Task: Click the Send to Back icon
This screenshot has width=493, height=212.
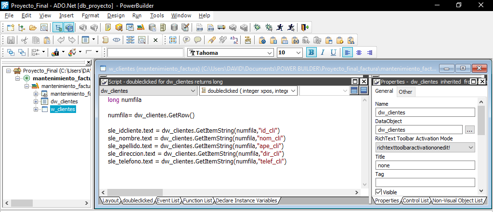Action: tap(22, 52)
